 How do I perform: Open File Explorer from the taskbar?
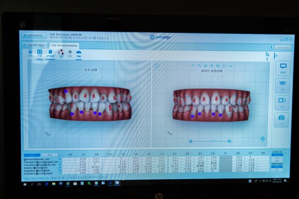coord(54,184)
